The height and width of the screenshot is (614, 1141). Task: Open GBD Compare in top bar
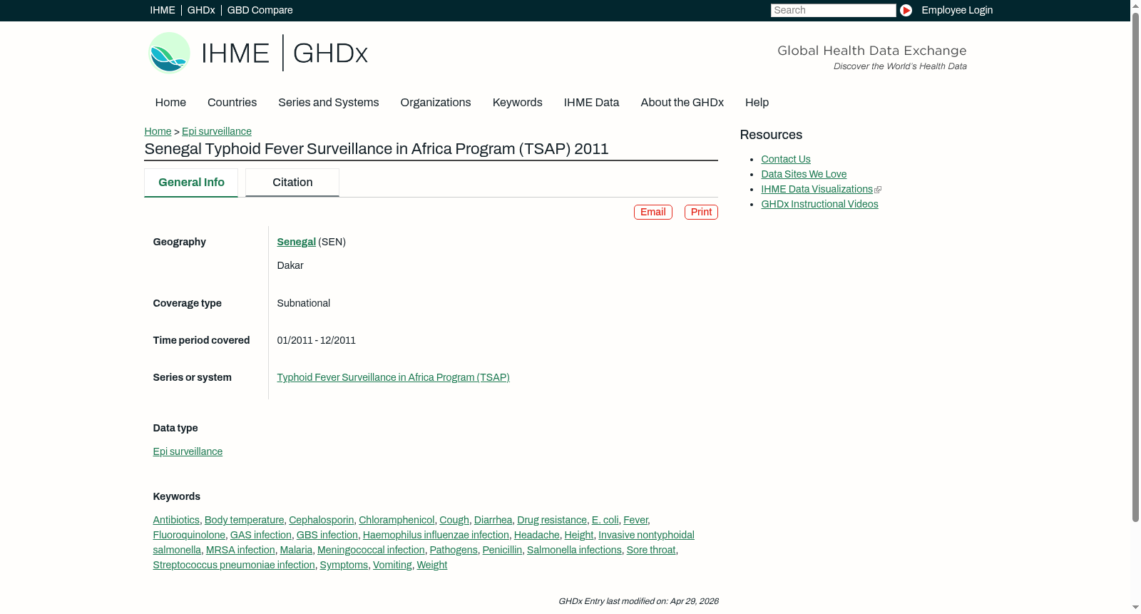coord(260,10)
